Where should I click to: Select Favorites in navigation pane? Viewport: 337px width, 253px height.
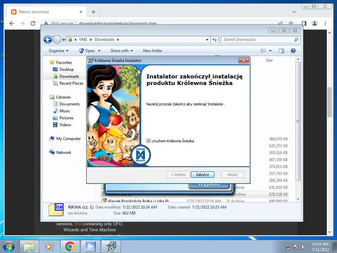click(64, 62)
